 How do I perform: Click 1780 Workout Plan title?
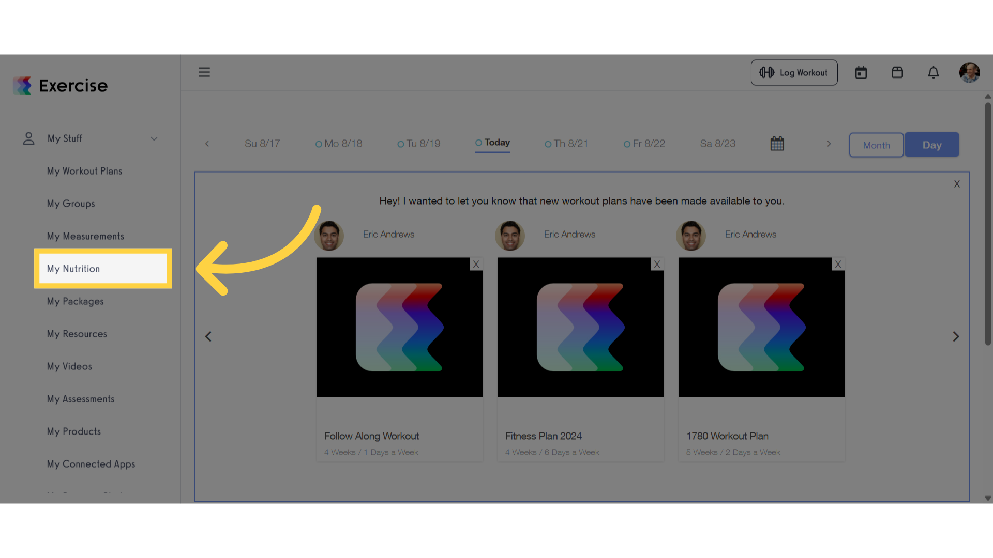[x=727, y=436]
